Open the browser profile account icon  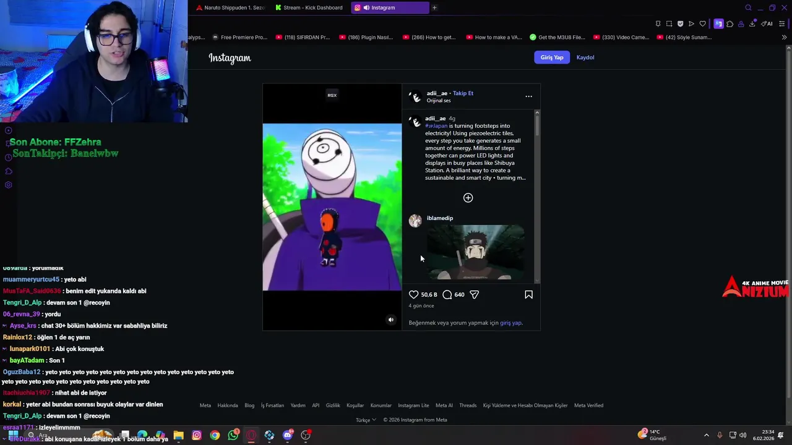tap(741, 23)
